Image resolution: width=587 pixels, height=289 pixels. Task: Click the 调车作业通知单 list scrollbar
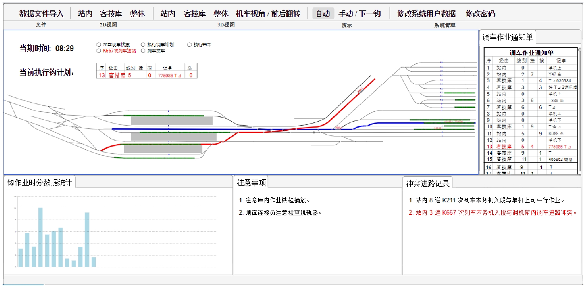pyautogui.click(x=580, y=112)
